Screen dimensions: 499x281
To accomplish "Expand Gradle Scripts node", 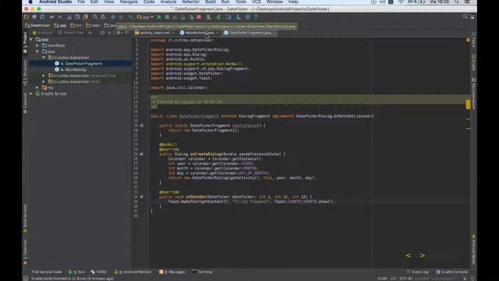I will (x=31, y=94).
